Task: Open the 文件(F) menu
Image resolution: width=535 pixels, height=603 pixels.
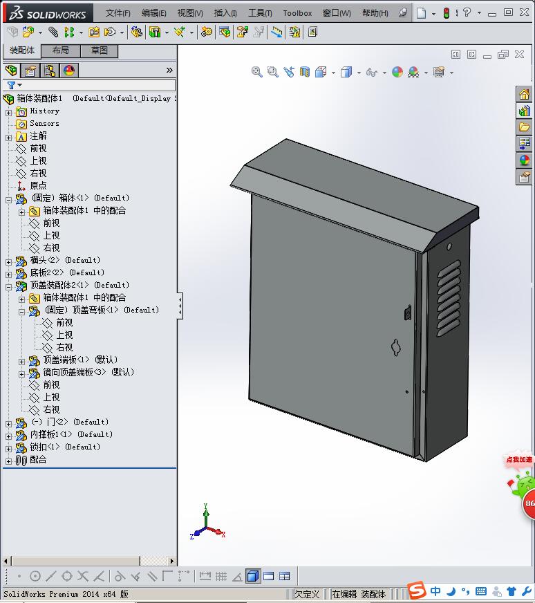Action: (x=118, y=13)
